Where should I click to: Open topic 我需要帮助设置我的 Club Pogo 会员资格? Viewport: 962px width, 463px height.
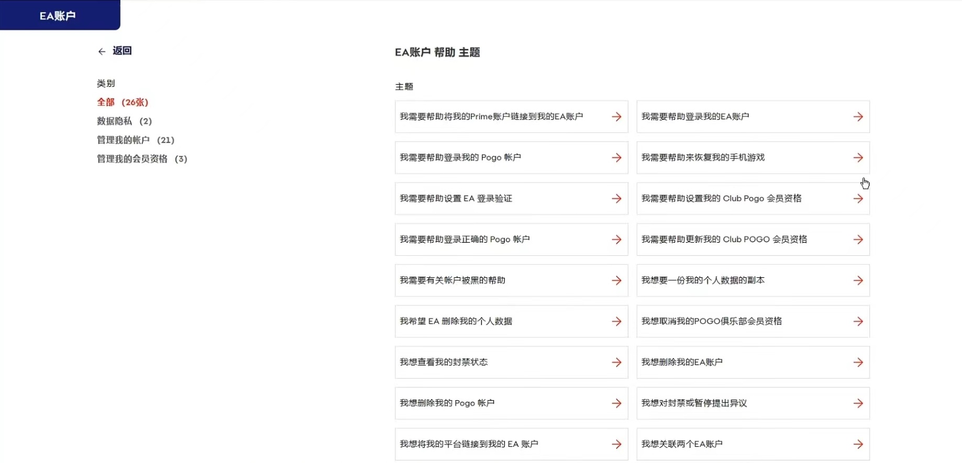point(753,199)
